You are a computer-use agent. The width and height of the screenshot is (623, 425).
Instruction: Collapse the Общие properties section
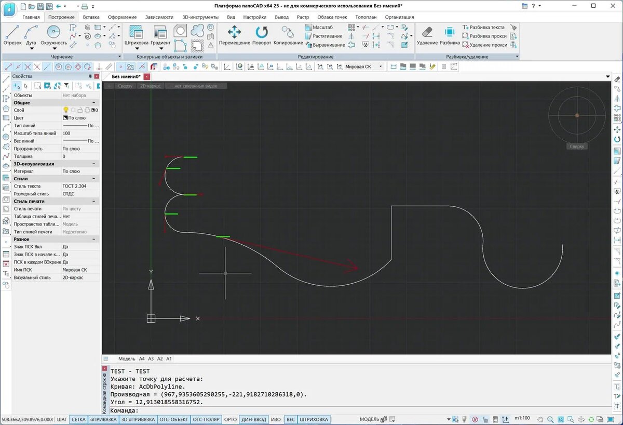pyautogui.click(x=94, y=103)
